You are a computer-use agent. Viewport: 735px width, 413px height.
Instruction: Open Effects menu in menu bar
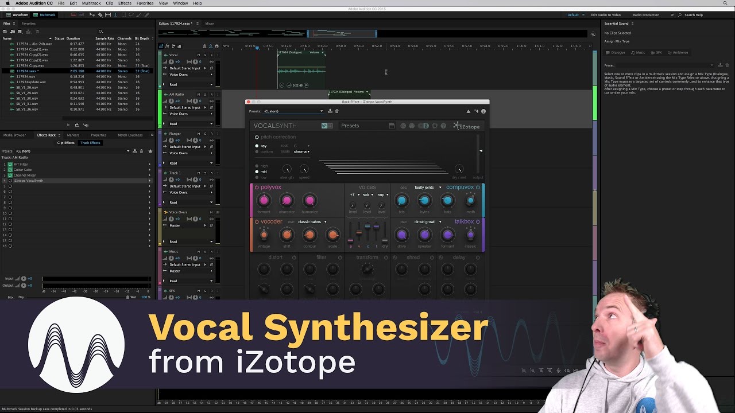tap(125, 3)
